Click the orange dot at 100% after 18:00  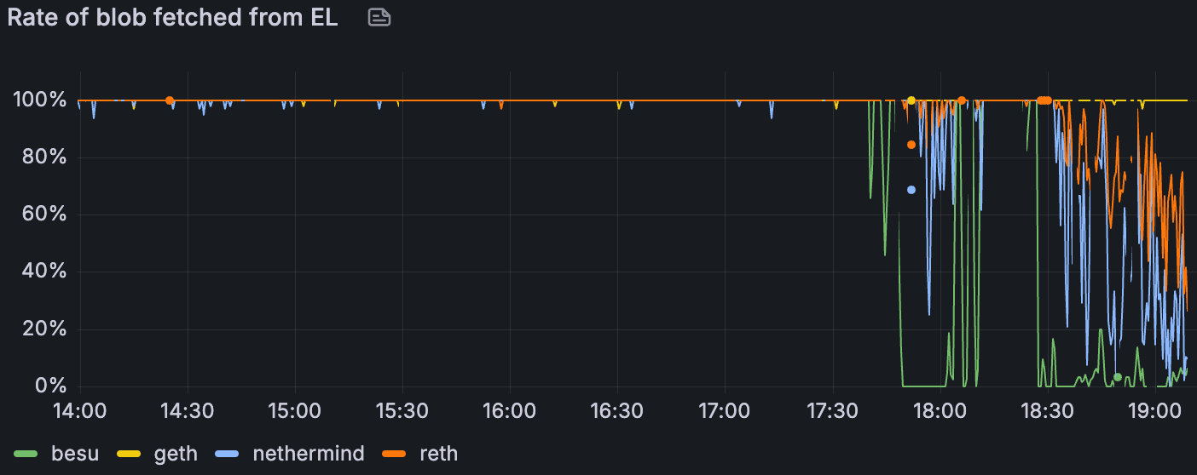tap(962, 100)
